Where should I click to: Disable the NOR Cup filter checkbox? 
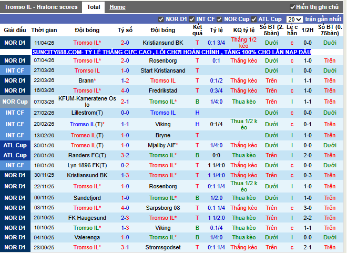[220, 19]
